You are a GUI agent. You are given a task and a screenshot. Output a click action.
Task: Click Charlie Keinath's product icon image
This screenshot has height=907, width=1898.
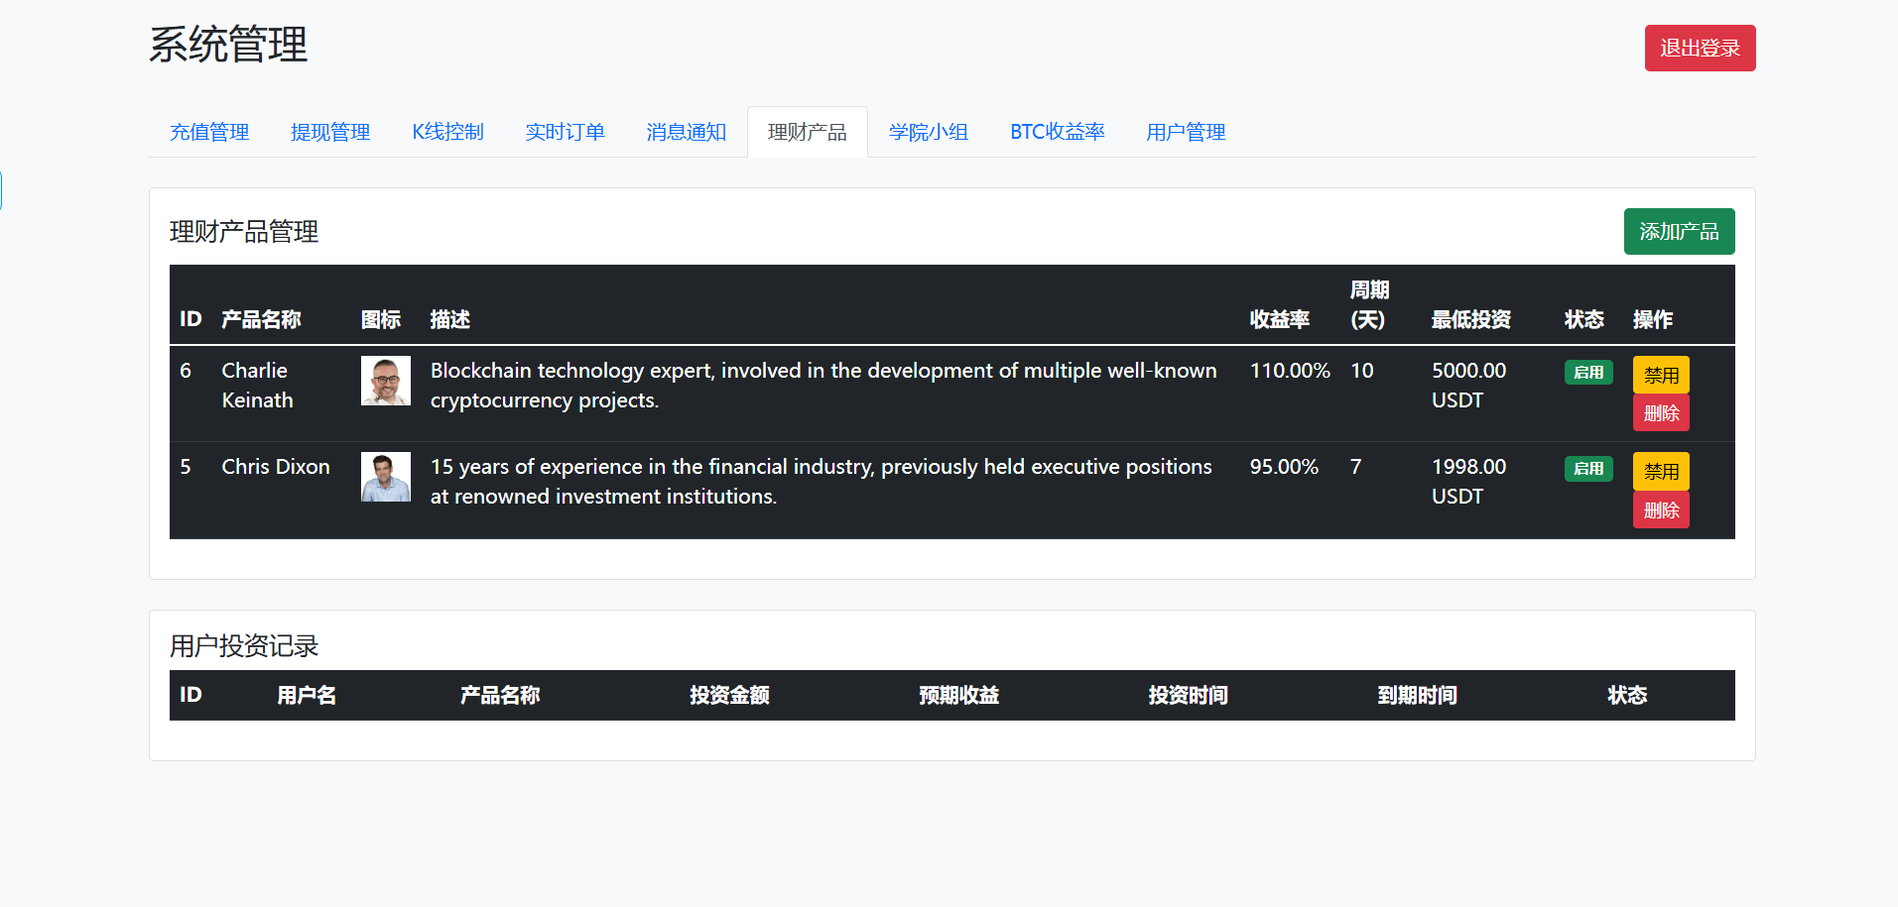pyautogui.click(x=385, y=381)
